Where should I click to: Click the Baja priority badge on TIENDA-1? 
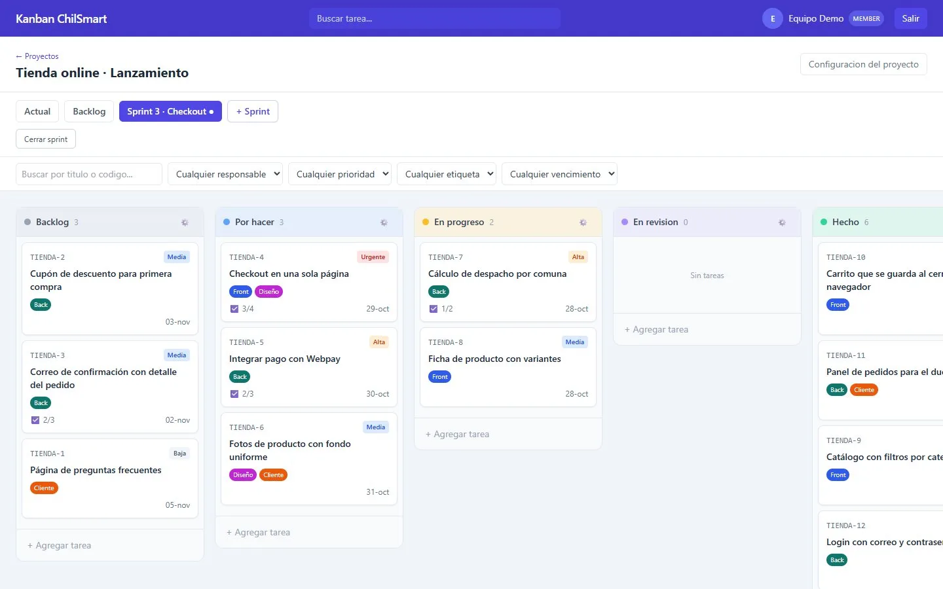(x=179, y=454)
